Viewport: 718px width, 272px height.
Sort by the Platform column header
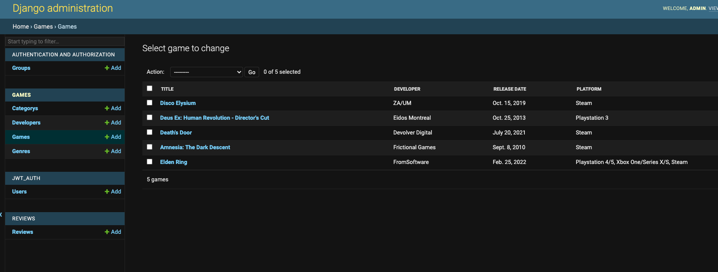(x=589, y=89)
